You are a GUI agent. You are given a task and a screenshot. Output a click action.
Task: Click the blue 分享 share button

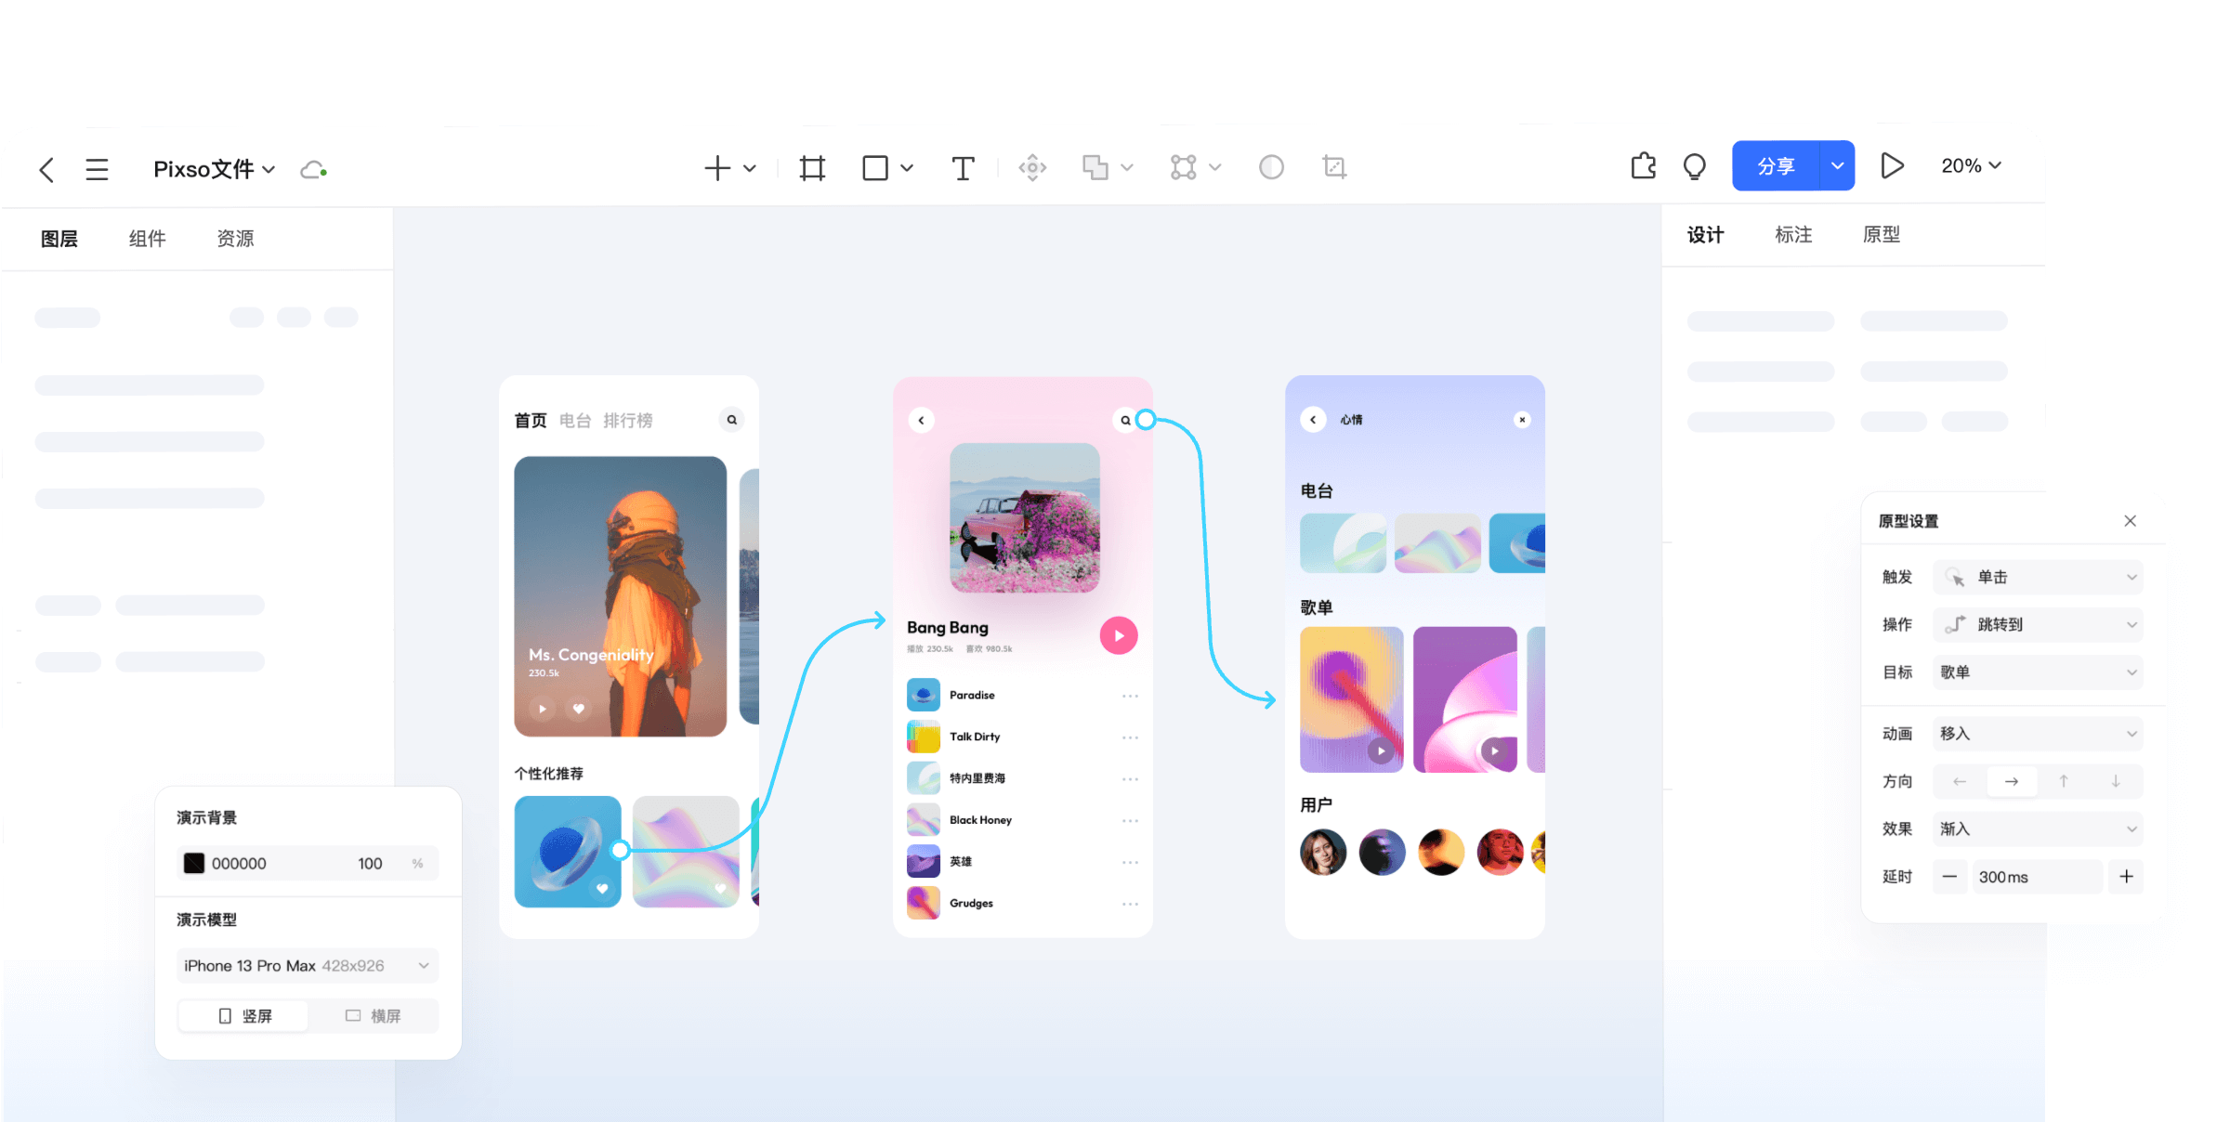point(1776,166)
